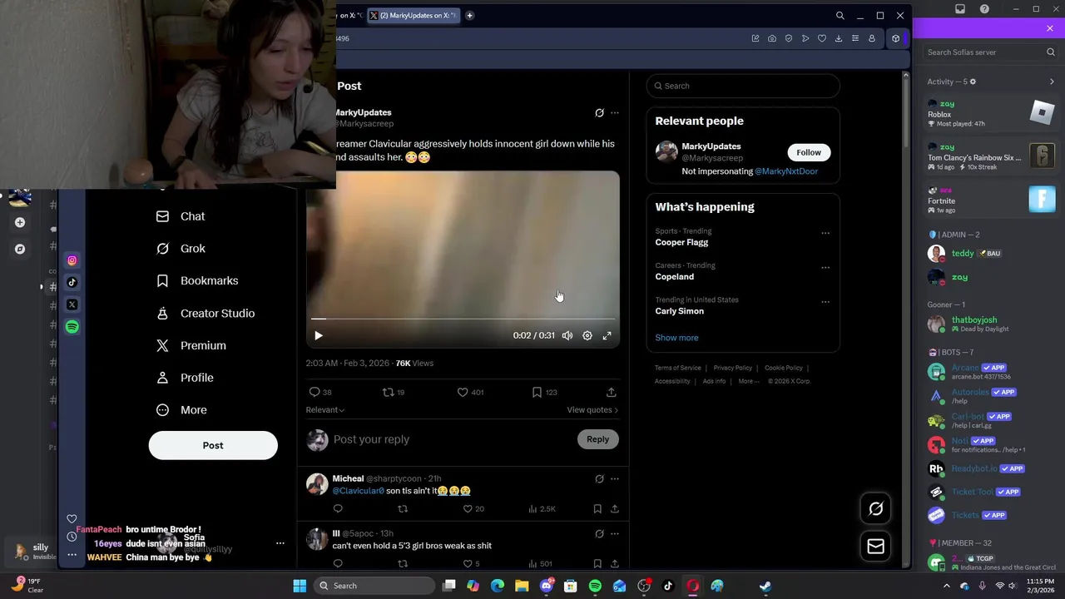
Task: Open Chat in X sidebar
Action: click(181, 216)
